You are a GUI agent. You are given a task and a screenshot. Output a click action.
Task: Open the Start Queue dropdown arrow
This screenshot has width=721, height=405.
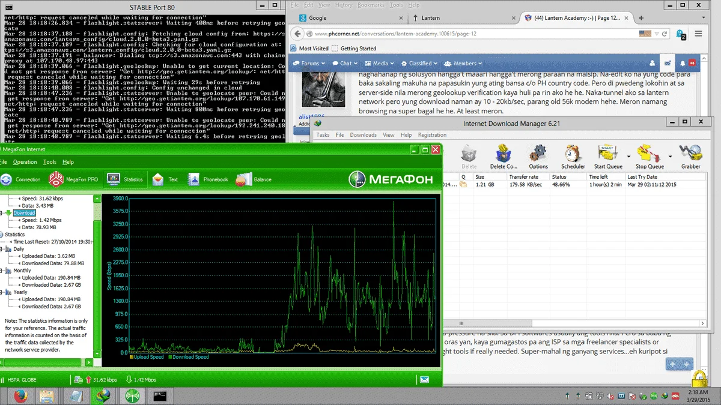628,157
